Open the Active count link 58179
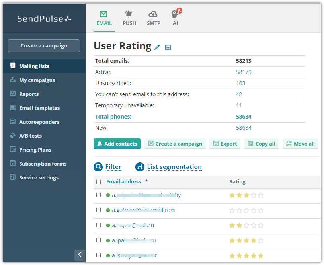Viewport: 324px width, 265px height. [244, 72]
